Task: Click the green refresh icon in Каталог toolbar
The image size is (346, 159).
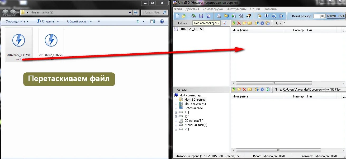Action: tap(268, 90)
